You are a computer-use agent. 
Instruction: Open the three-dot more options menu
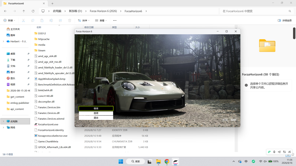click(x=115, y=20)
